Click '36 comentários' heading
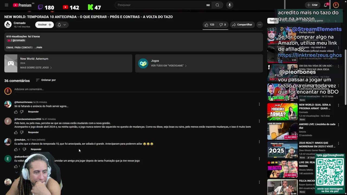Viewport: 347px width, 195px height. coord(17,81)
